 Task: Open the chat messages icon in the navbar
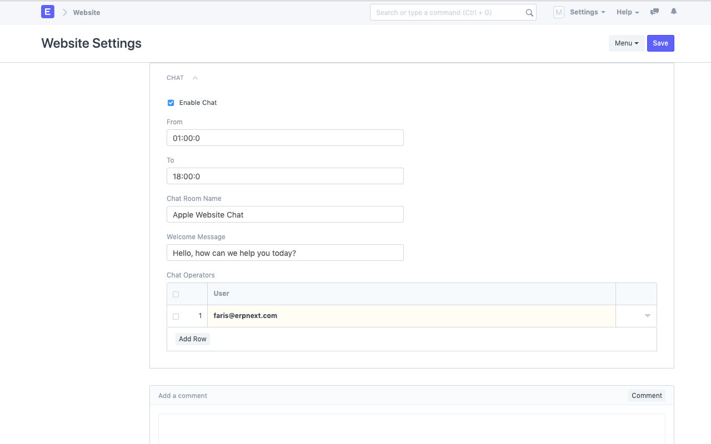pos(654,12)
